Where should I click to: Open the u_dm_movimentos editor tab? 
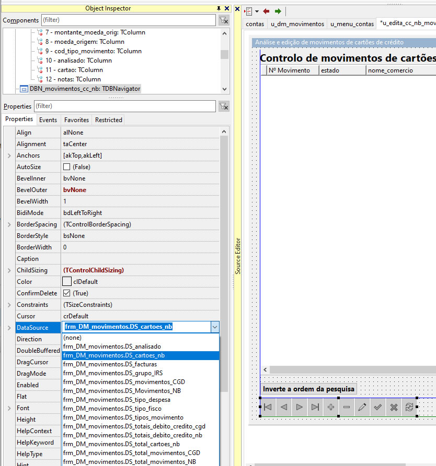[297, 24]
